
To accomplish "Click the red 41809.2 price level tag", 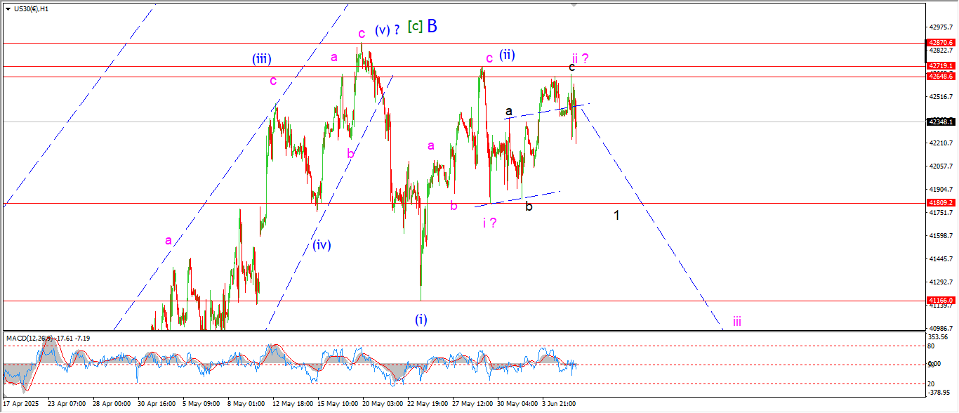I will click(x=941, y=202).
